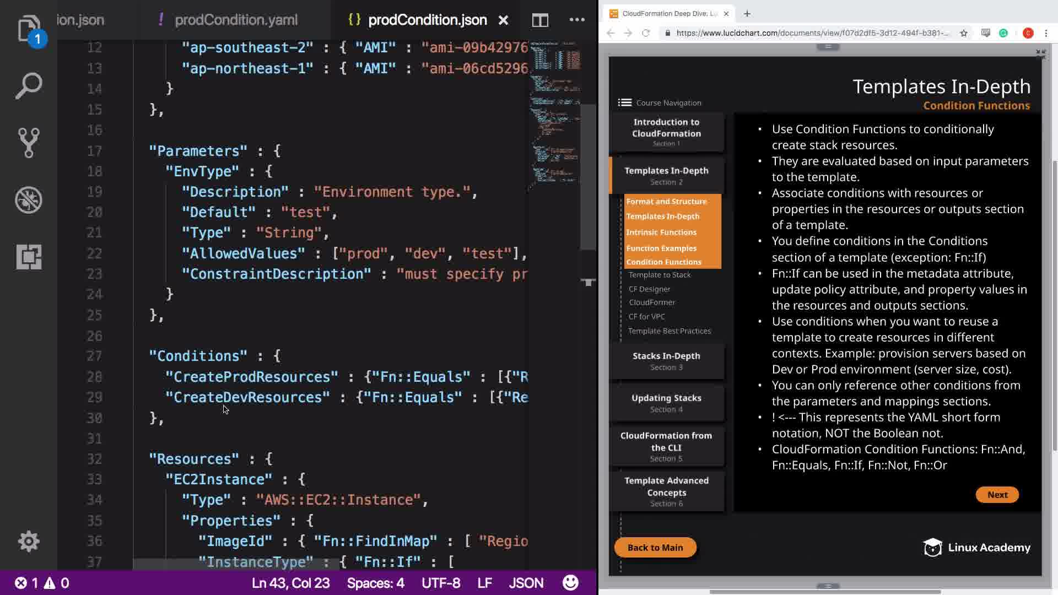Viewport: 1058px width, 595px height.
Task: Select JSON language mode in status bar
Action: coord(526,583)
